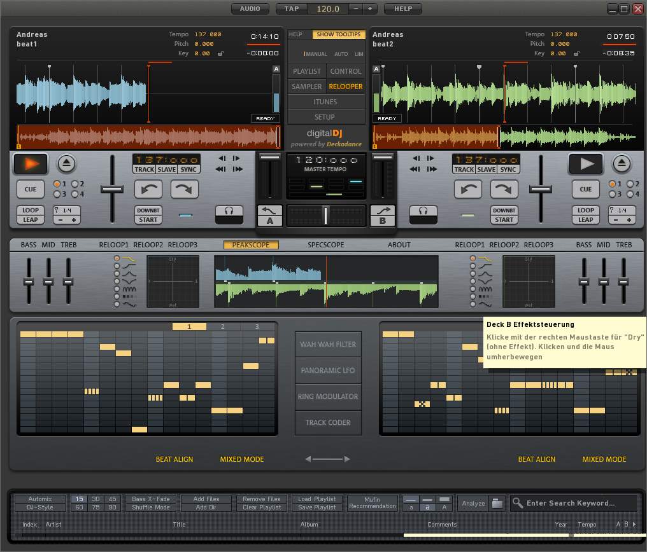The width and height of the screenshot is (647, 552).
Task: Start playback on Deck B
Action: [x=586, y=163]
